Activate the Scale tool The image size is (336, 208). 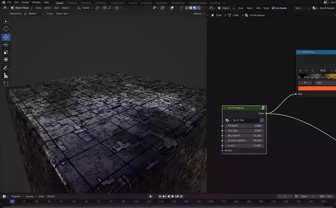(x=6, y=52)
